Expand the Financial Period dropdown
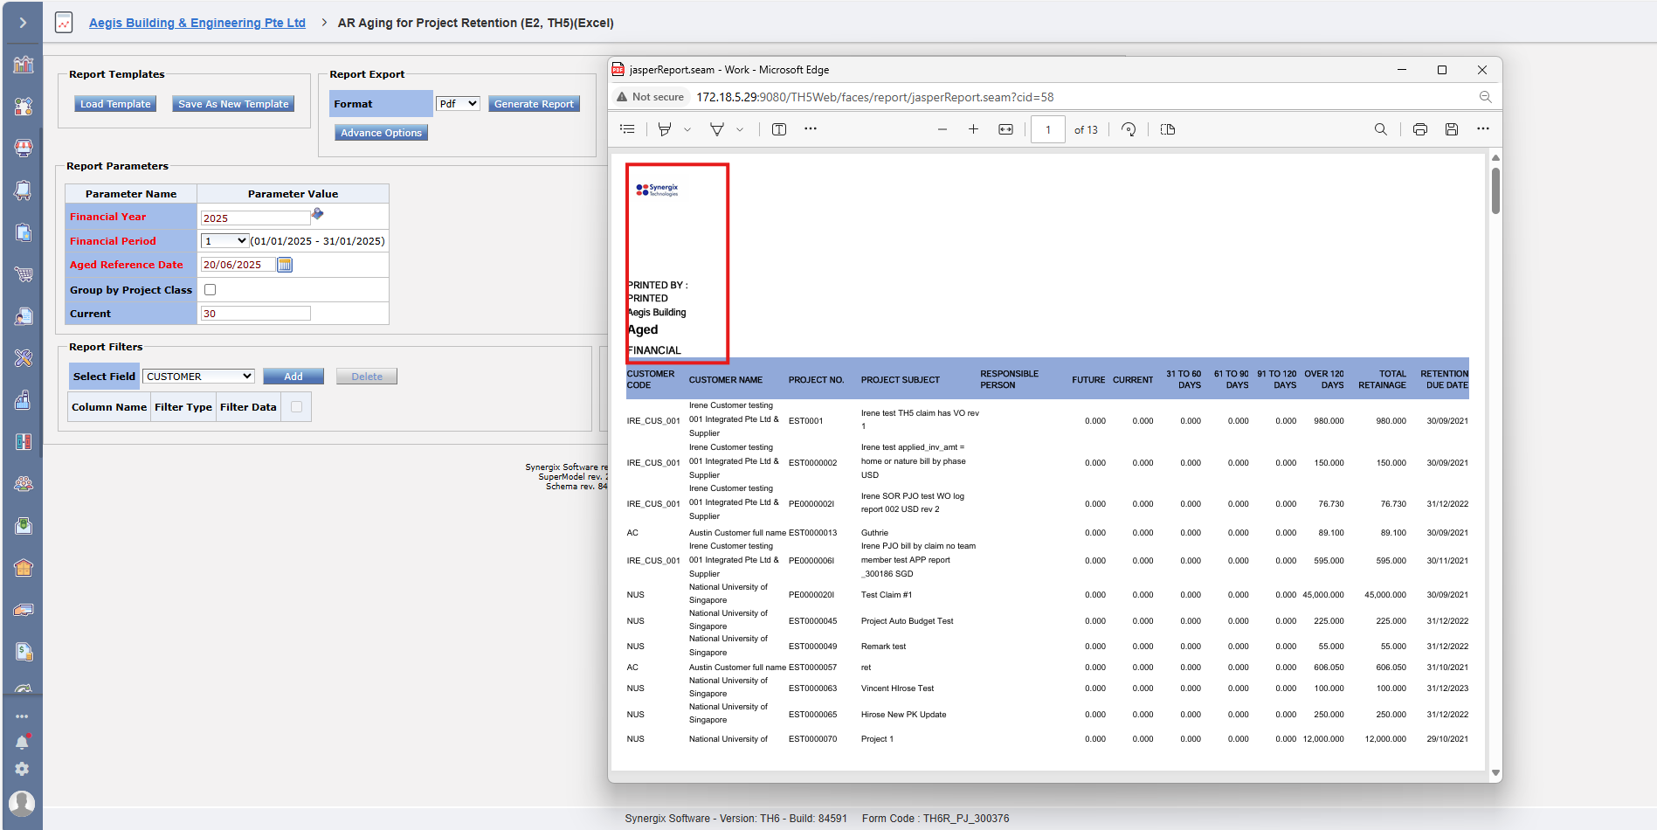This screenshot has height=830, width=1657. coord(224,241)
